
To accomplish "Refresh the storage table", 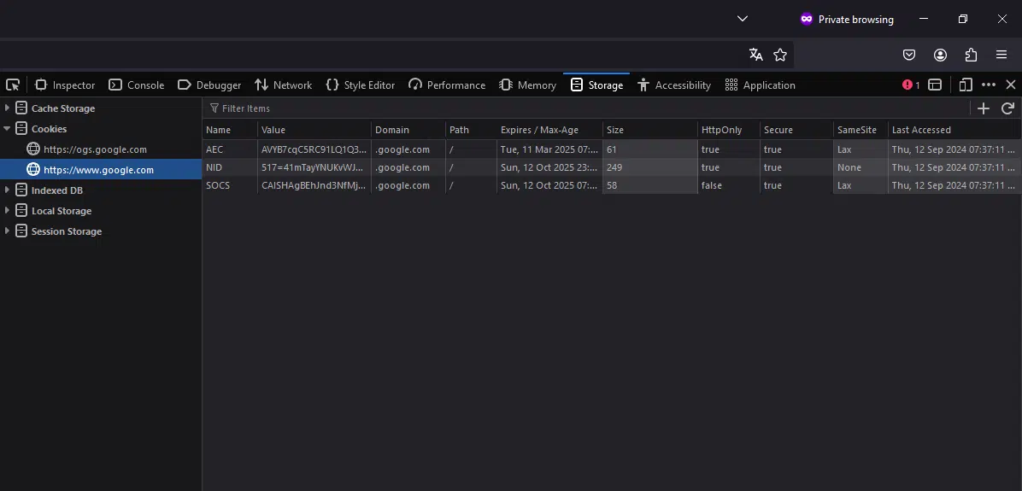I will pyautogui.click(x=1007, y=108).
